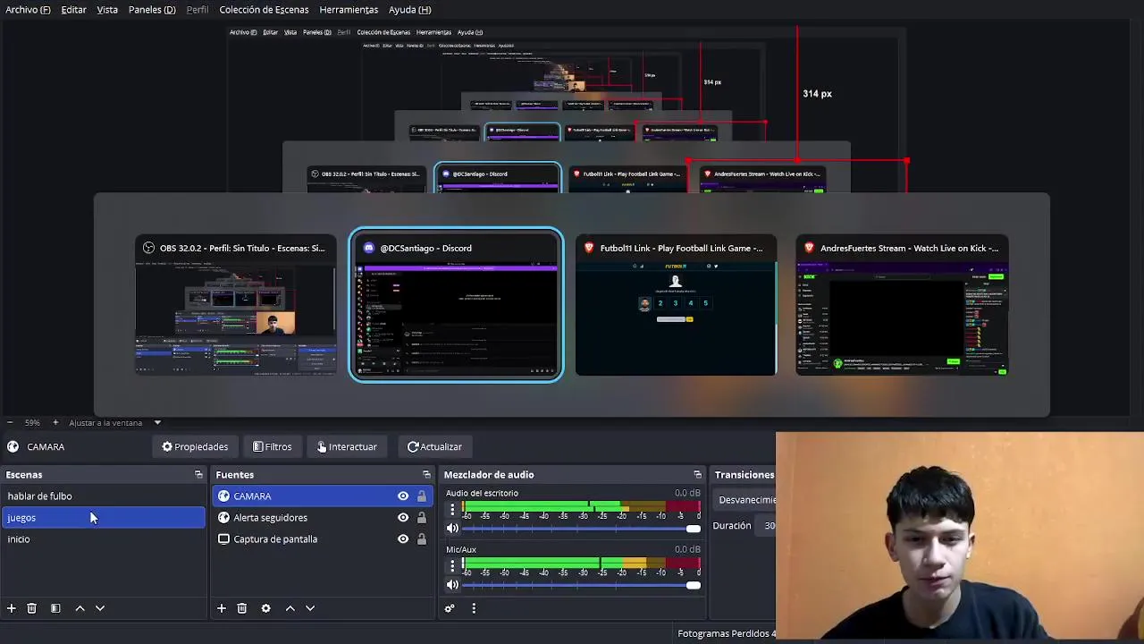1144x644 pixels.
Task: Click the Futbol11 Link window thumbnail in preview
Action: point(676,306)
